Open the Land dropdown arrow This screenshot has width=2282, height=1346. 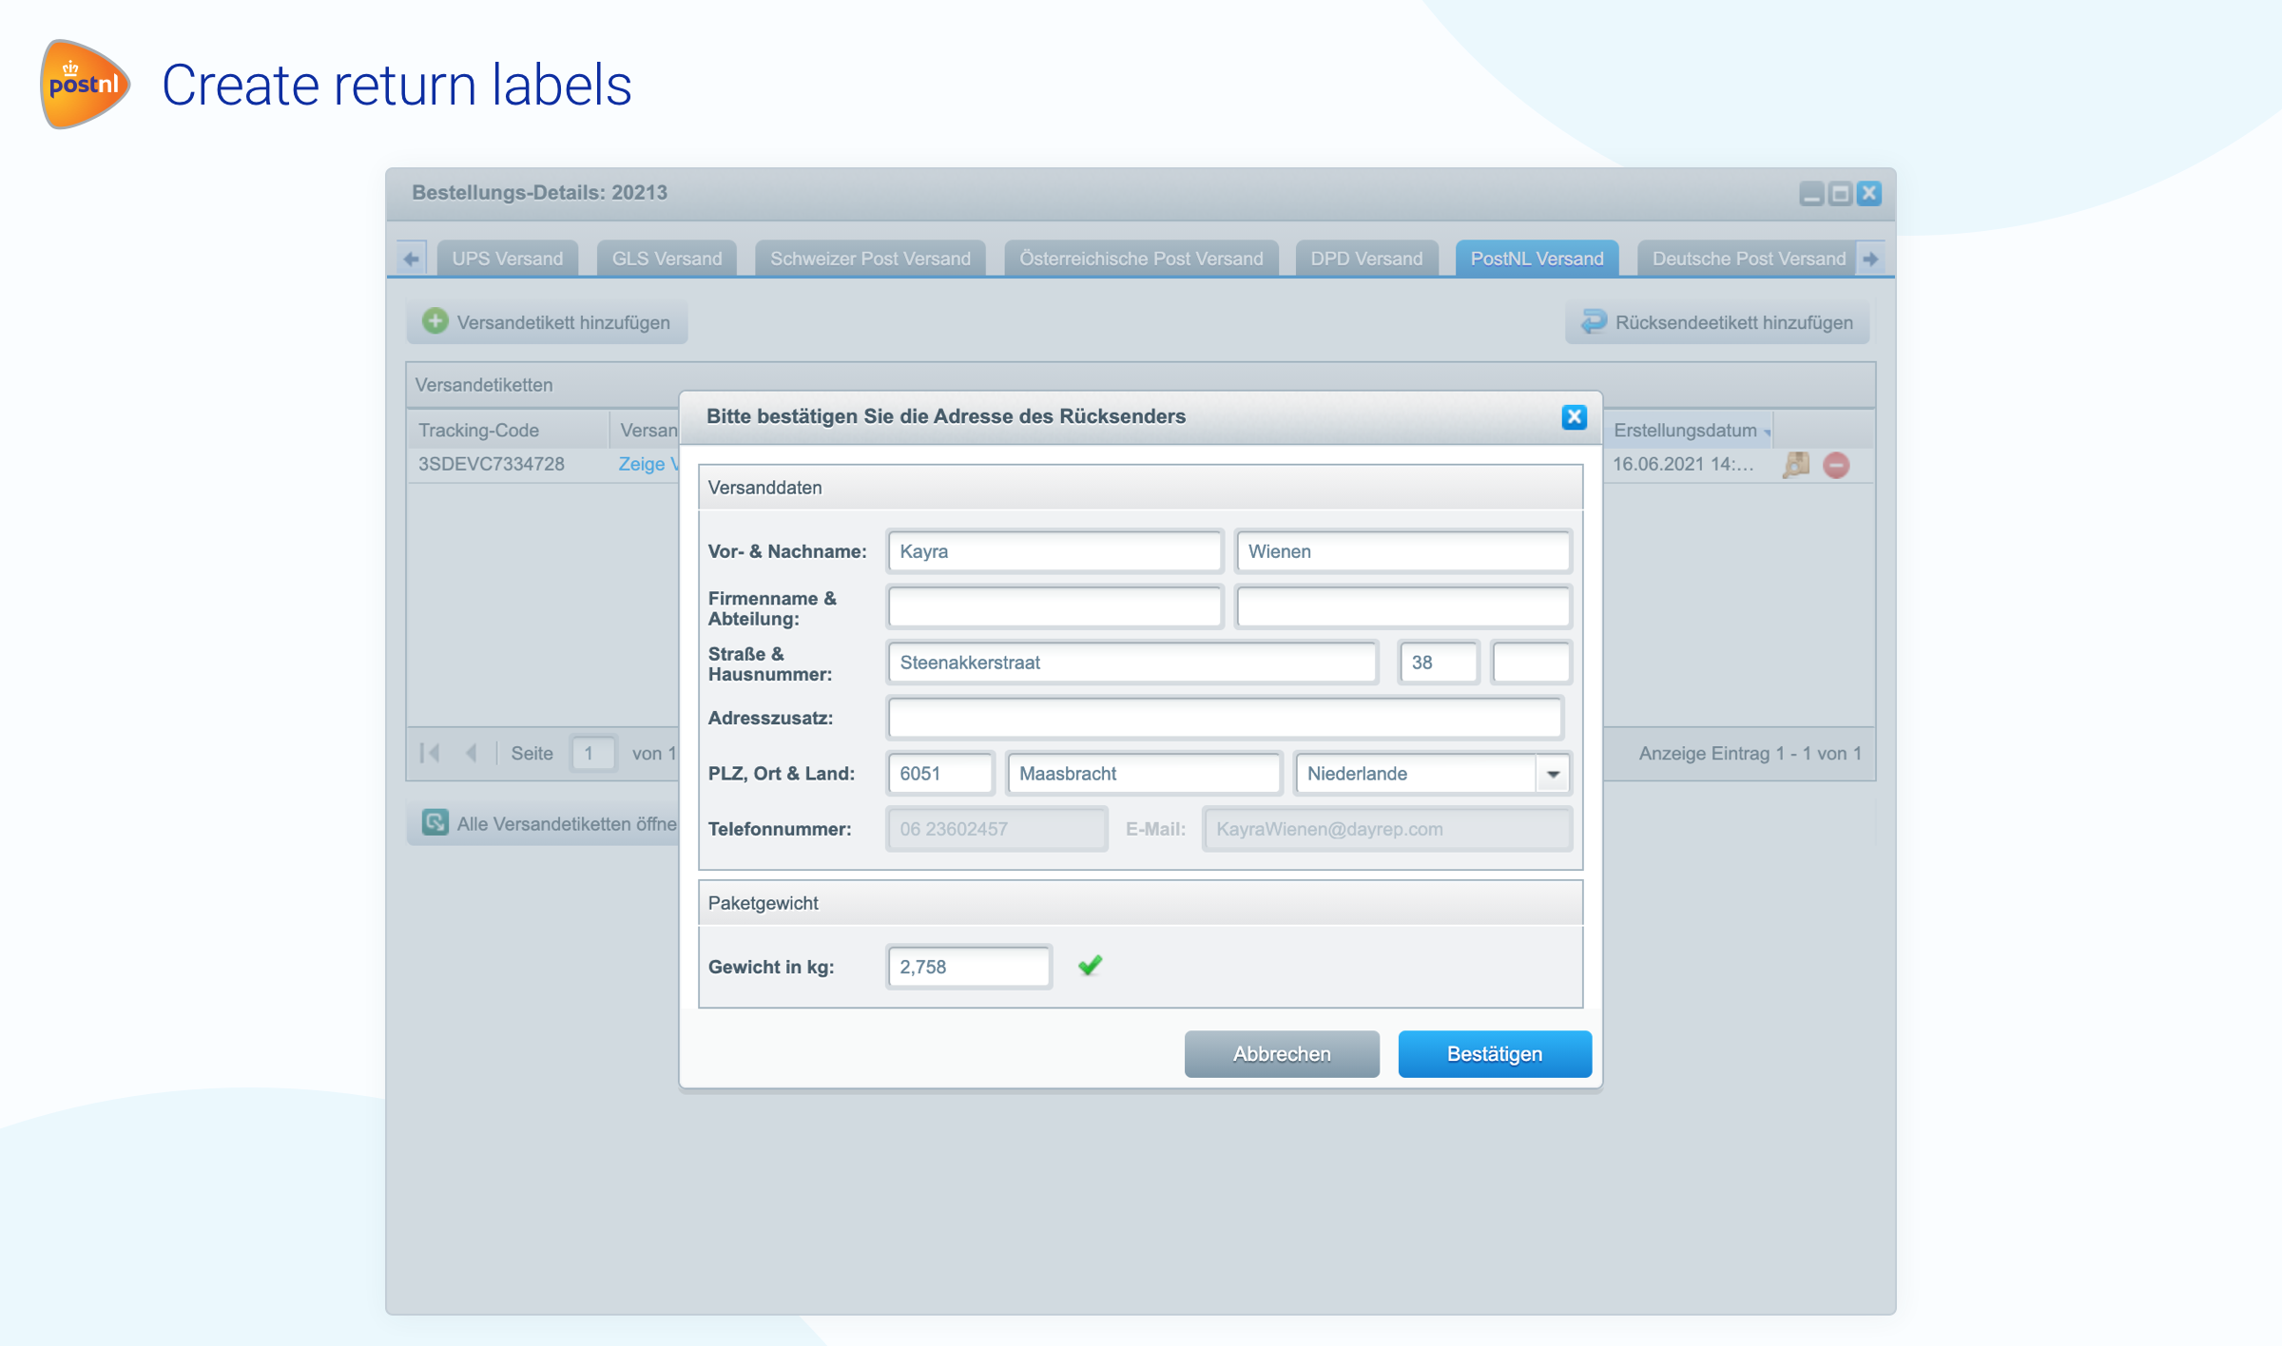pos(1553,774)
